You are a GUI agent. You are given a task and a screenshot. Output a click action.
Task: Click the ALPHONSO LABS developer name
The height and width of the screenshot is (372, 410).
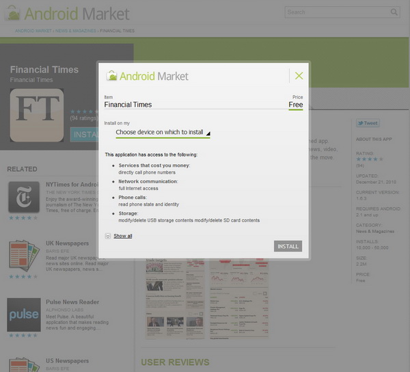65,310
